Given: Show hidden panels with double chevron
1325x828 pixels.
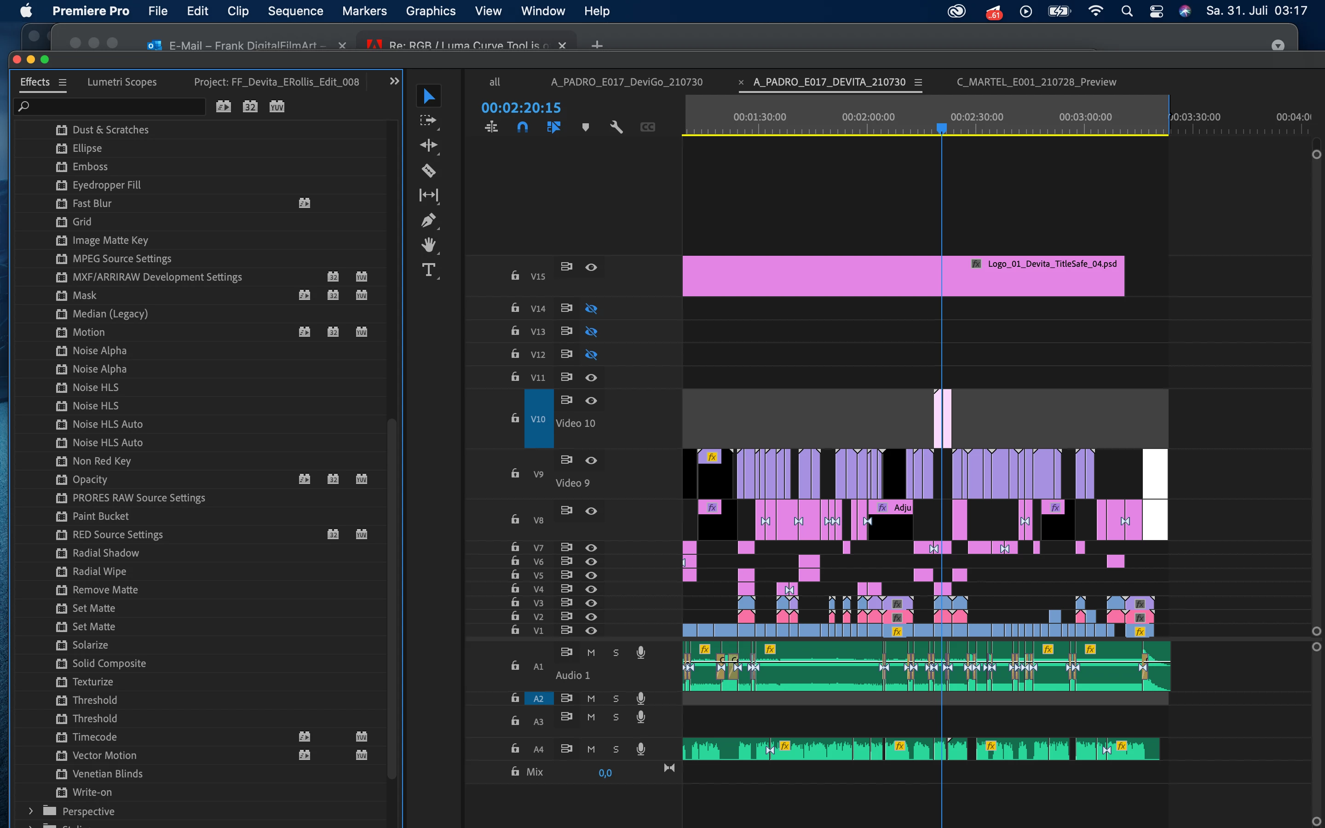Looking at the screenshot, I should pyautogui.click(x=394, y=81).
